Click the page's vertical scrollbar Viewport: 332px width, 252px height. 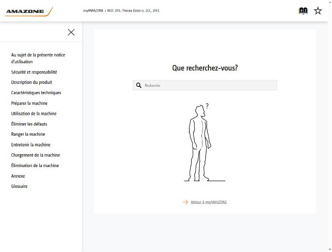click(x=330, y=126)
